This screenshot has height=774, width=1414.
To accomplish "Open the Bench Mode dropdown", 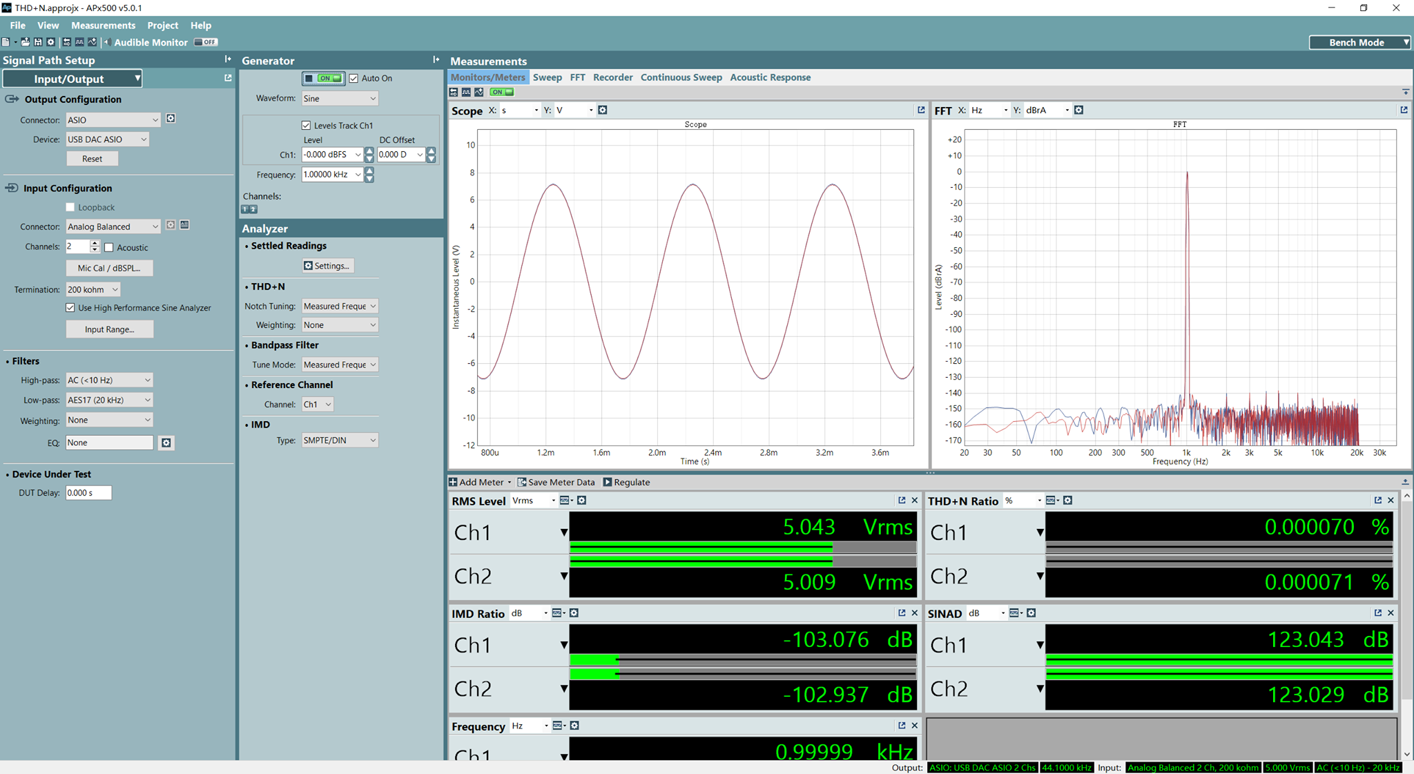I will click(x=1359, y=42).
